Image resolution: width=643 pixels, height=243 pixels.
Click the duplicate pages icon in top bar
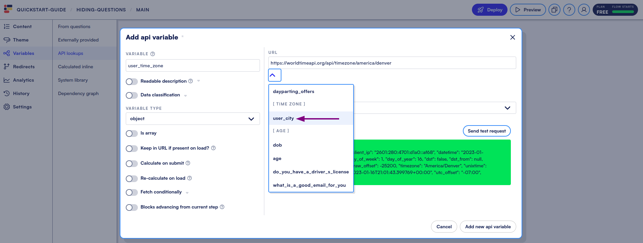pos(554,10)
